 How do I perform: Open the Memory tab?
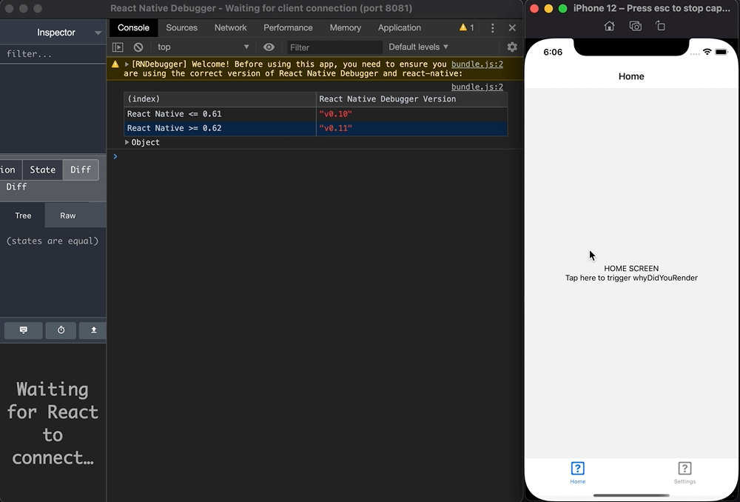[x=346, y=28]
